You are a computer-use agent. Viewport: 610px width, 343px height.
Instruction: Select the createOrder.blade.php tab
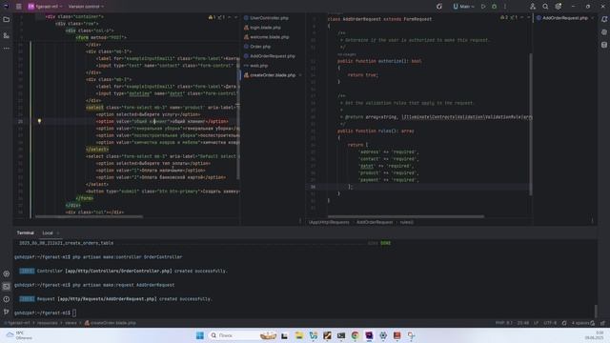point(273,75)
